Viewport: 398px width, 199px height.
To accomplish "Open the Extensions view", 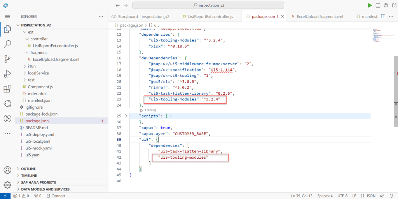I will click(x=7, y=89).
